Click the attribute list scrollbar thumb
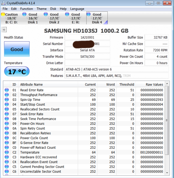Image resolution: width=174 pixels, height=178 pixels. click(x=167, y=120)
